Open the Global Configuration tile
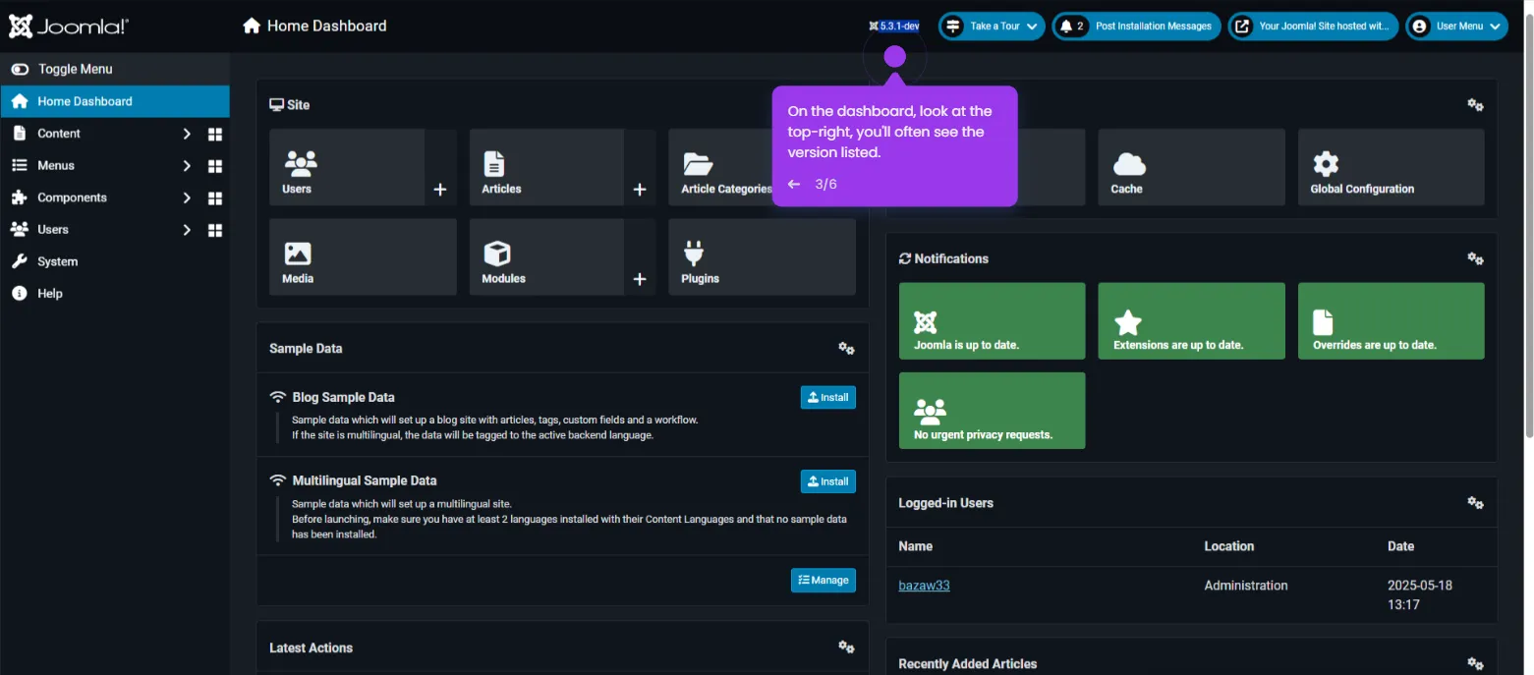1534x675 pixels. (1392, 167)
